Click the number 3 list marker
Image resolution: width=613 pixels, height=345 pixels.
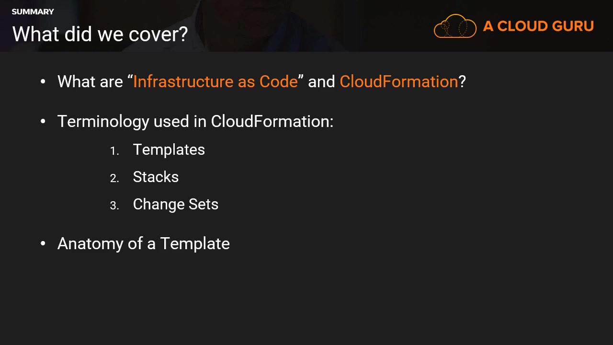point(114,206)
